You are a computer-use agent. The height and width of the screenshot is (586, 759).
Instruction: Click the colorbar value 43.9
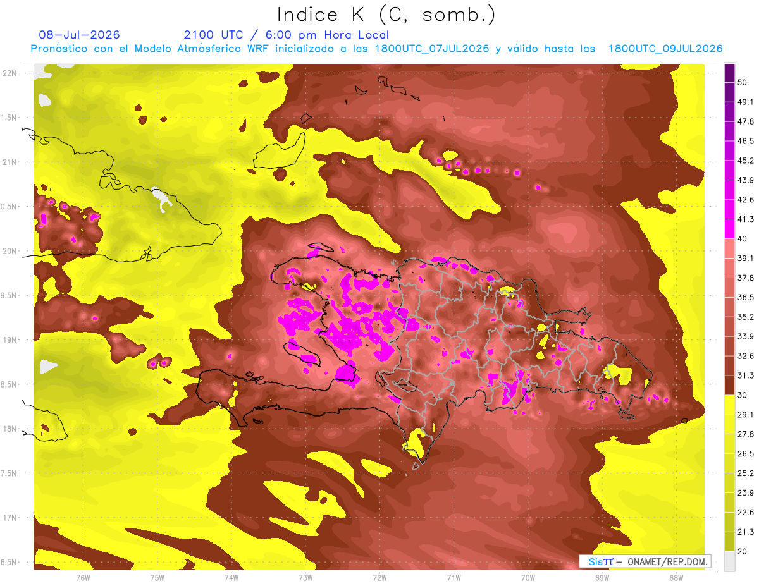click(746, 180)
